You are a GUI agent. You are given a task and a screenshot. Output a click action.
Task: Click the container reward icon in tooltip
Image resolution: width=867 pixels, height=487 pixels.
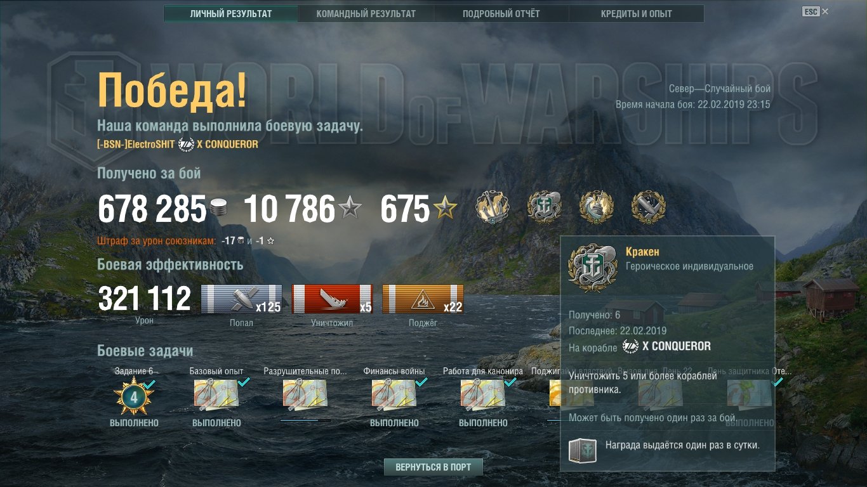pyautogui.click(x=581, y=448)
